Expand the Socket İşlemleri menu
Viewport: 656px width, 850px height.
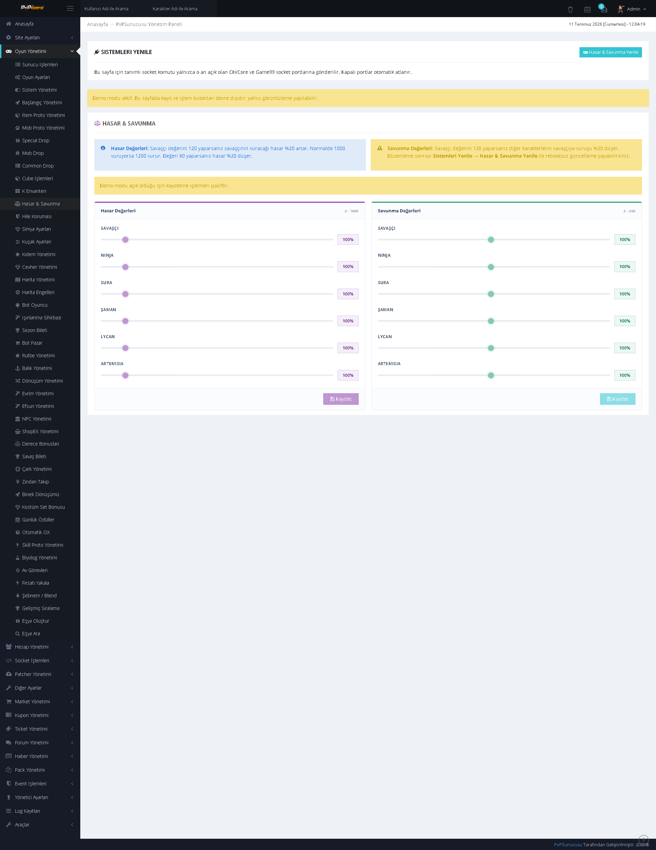[40, 661]
